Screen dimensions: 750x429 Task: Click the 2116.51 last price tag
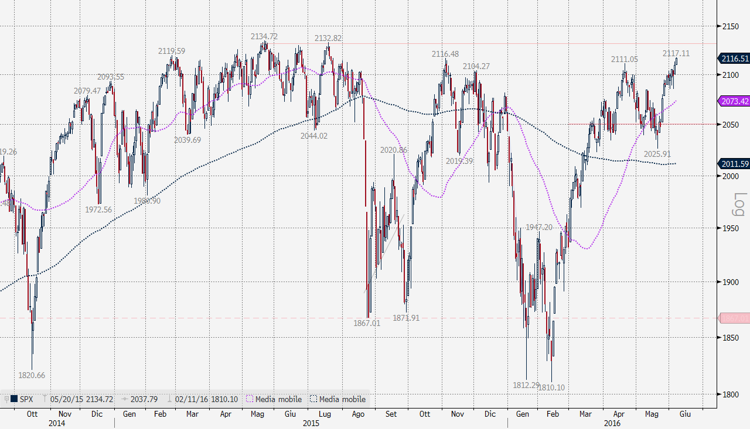tap(733, 59)
